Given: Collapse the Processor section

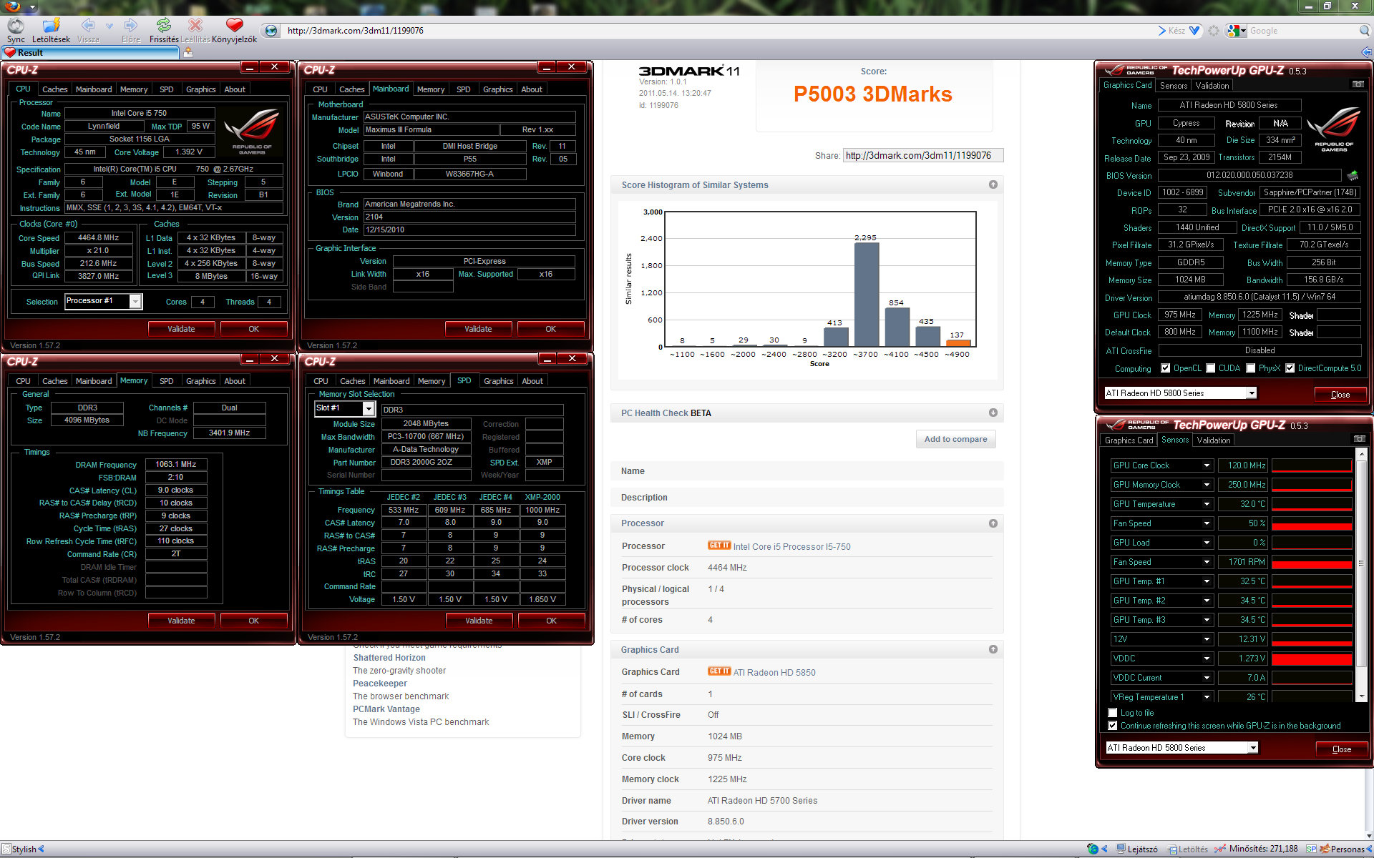Looking at the screenshot, I should pos(993,523).
